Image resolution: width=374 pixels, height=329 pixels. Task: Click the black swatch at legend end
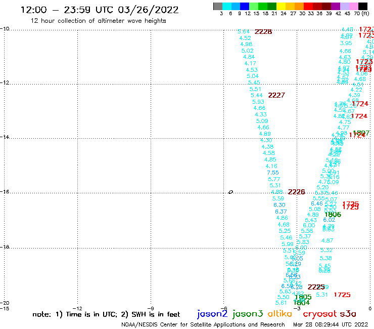tap(363, 6)
